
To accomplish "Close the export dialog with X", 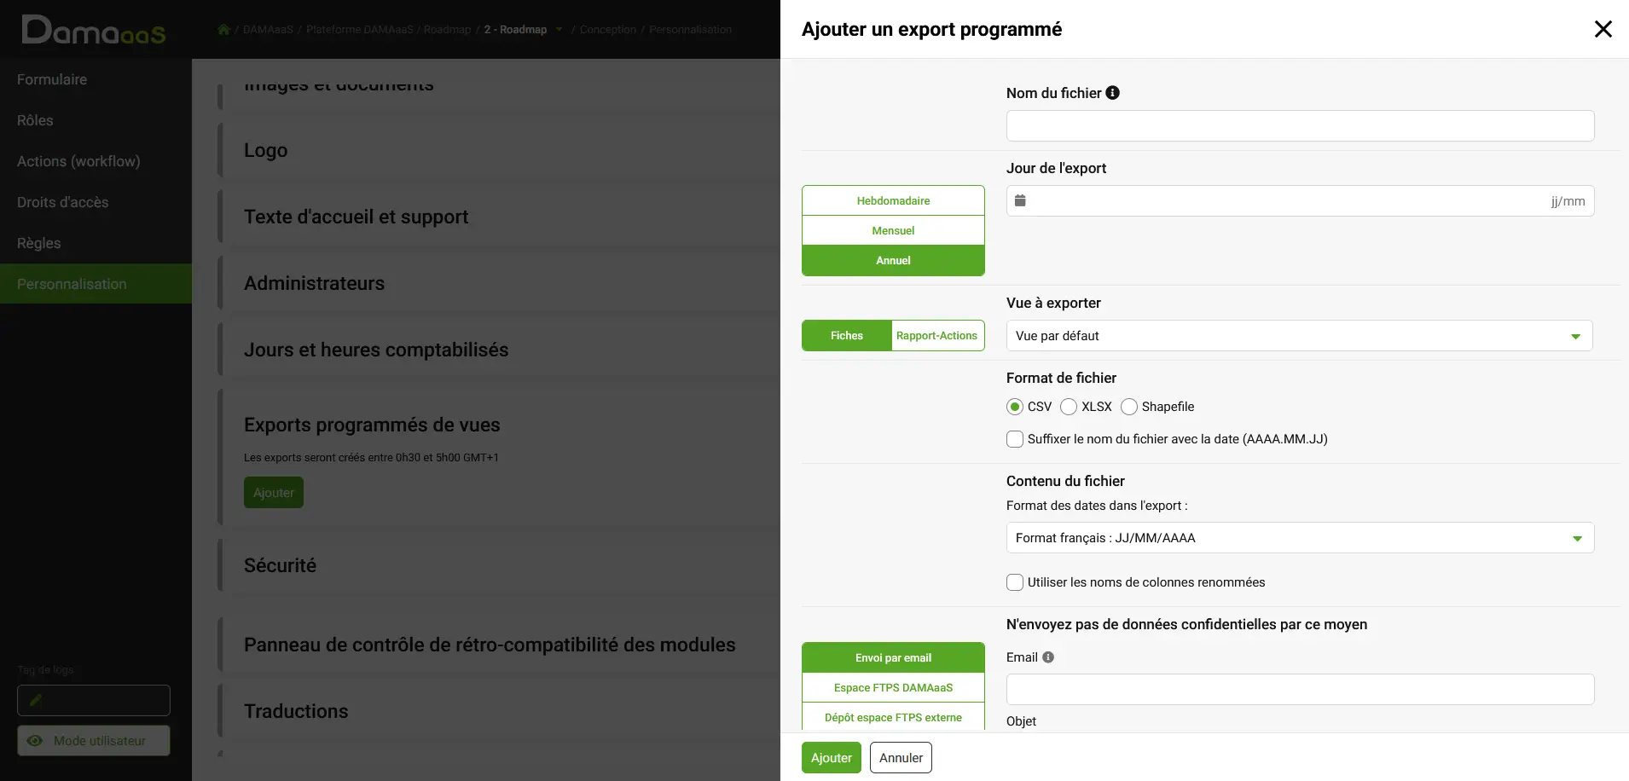I will coord(1603,29).
